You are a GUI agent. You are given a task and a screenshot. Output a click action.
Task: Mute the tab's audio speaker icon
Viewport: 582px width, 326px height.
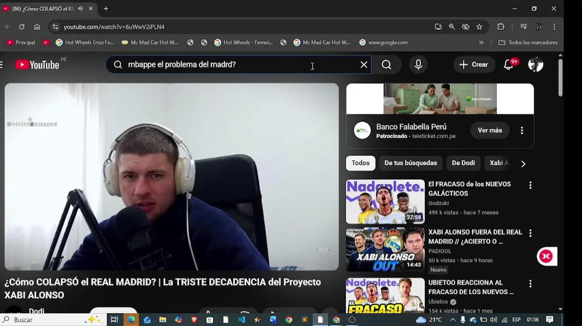click(81, 9)
